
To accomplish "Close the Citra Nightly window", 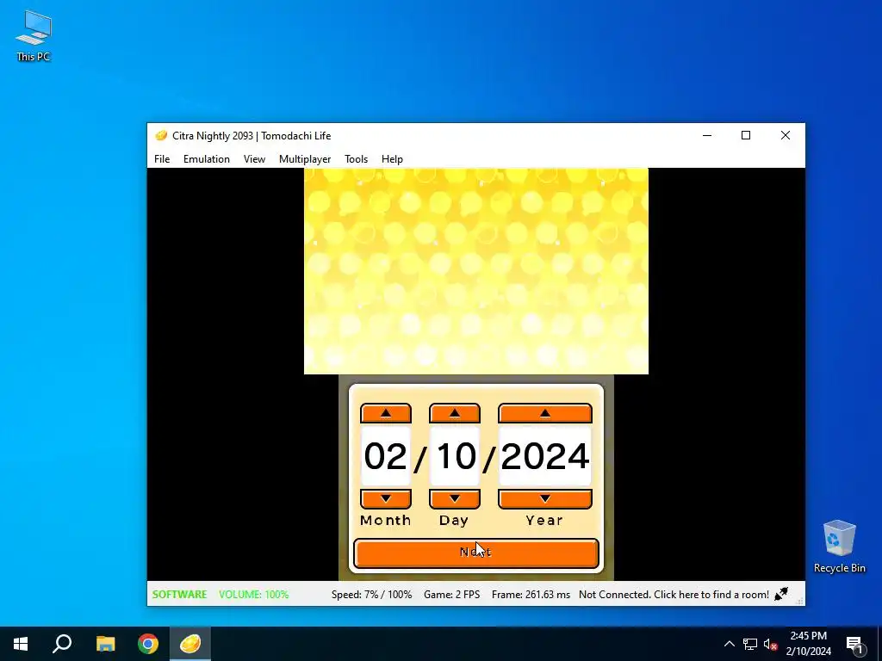I will (786, 135).
